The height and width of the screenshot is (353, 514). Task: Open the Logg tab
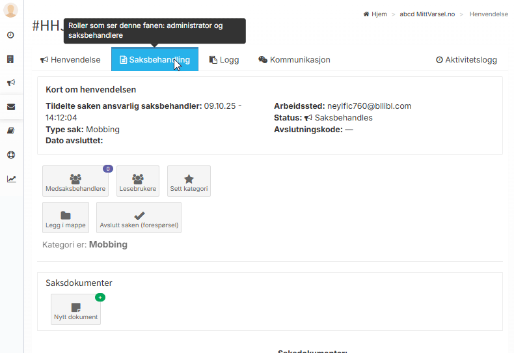[x=224, y=60]
